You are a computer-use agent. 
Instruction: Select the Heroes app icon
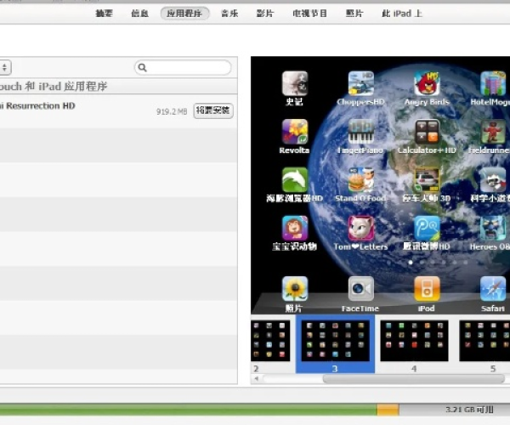[493, 228]
